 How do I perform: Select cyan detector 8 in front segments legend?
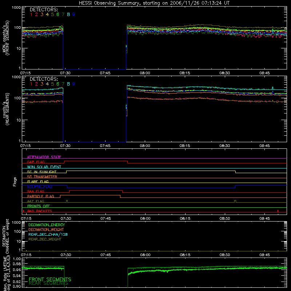68,15
